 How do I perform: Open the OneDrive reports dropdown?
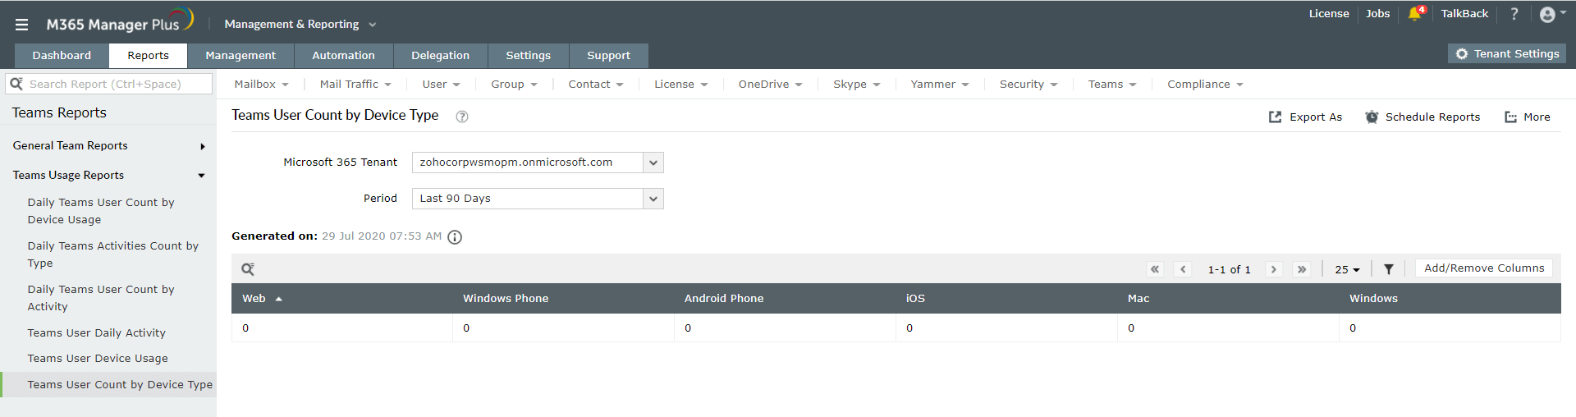[770, 85]
